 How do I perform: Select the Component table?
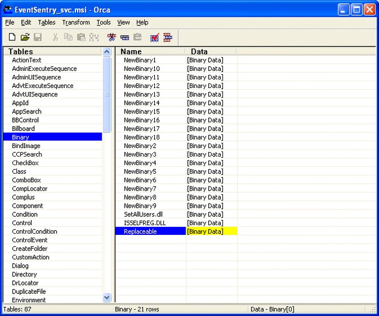[x=53, y=206]
